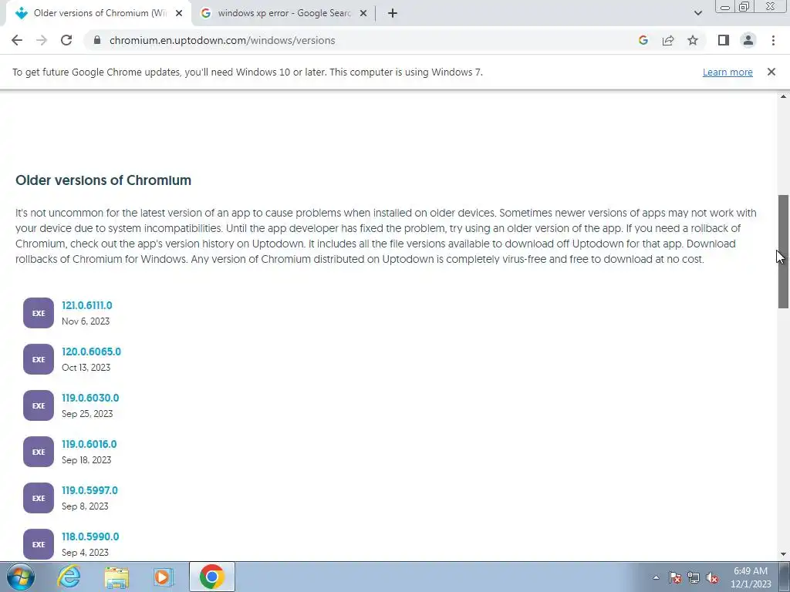The height and width of the screenshot is (592, 790).
Task: Click the scrollbar down arrow
Action: pos(783,554)
